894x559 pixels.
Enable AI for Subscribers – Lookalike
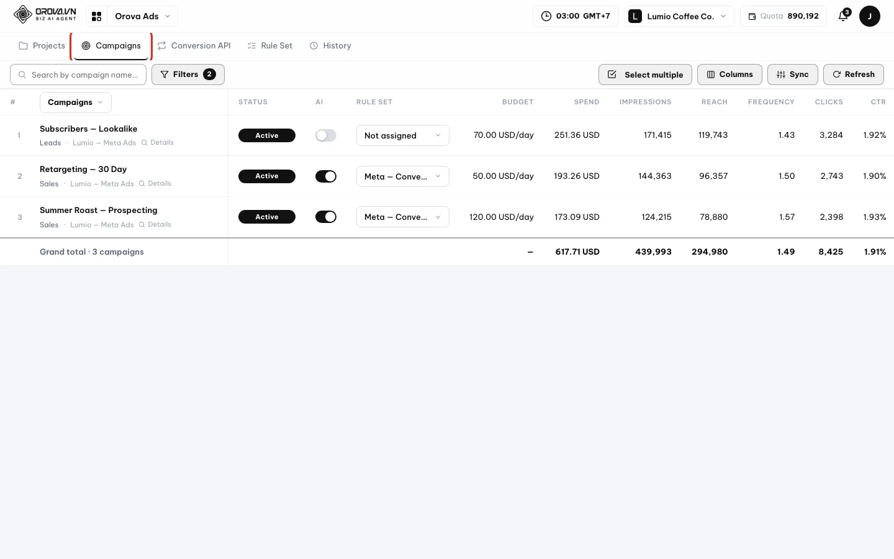coord(326,135)
